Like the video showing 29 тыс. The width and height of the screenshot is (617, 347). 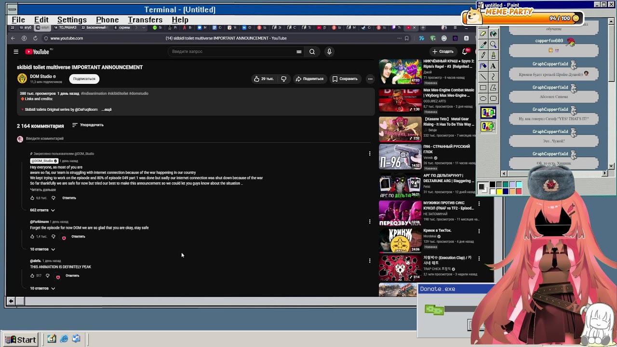(x=264, y=79)
